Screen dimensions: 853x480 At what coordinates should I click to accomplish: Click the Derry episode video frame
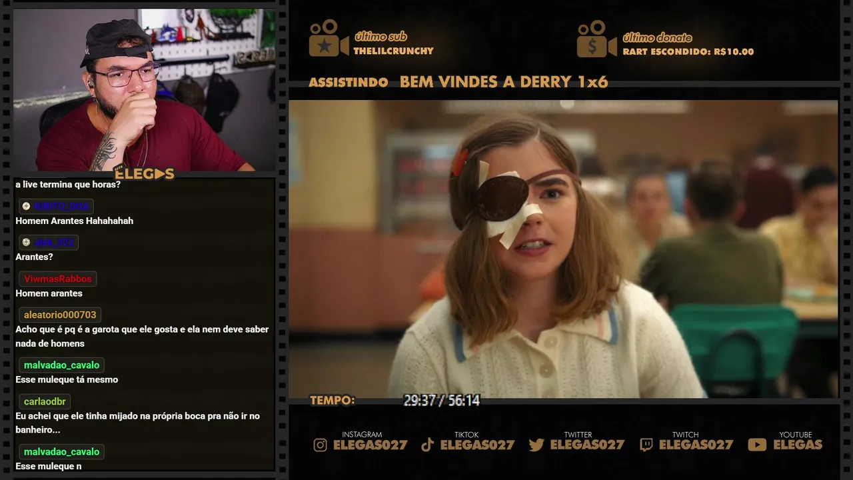[x=563, y=249]
